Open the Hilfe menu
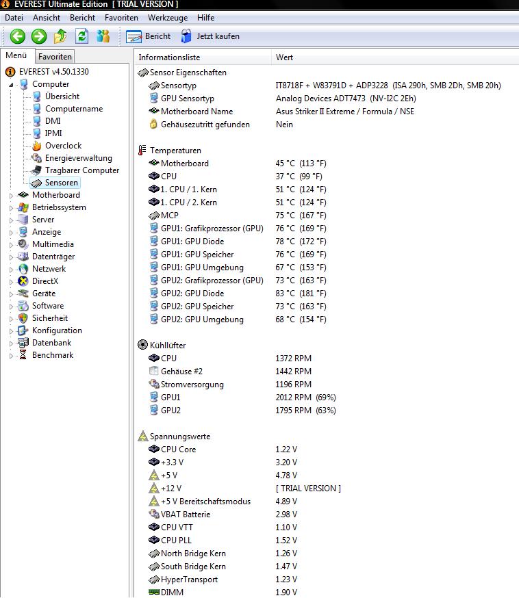 coord(205,18)
